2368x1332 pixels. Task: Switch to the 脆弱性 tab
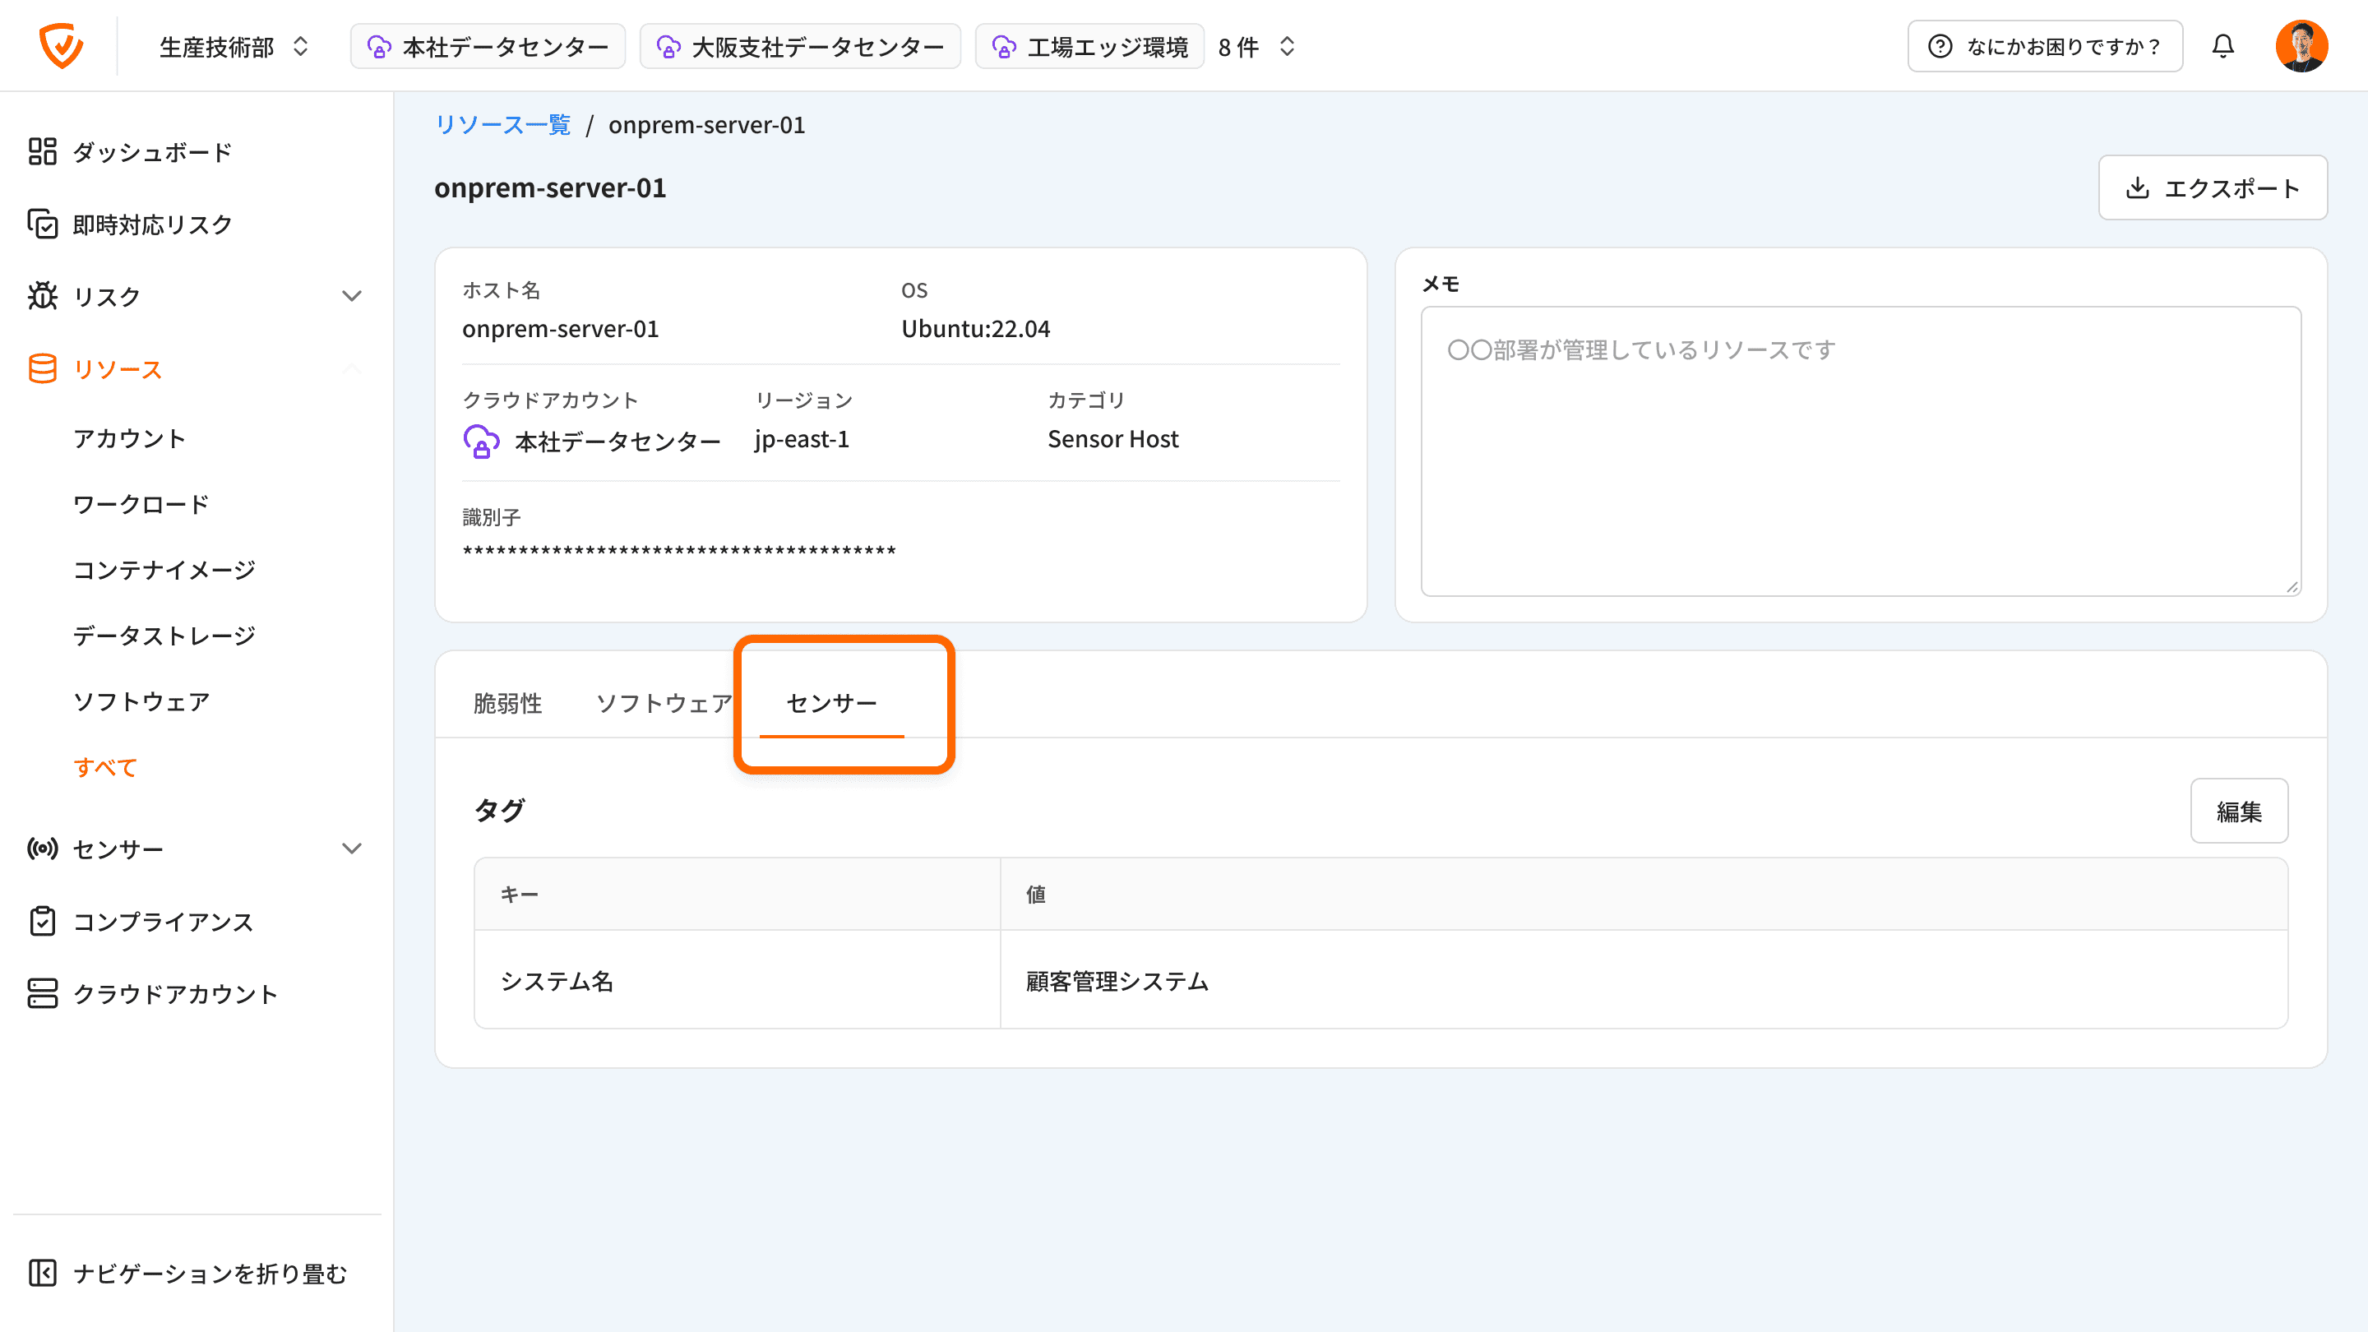pyautogui.click(x=507, y=703)
